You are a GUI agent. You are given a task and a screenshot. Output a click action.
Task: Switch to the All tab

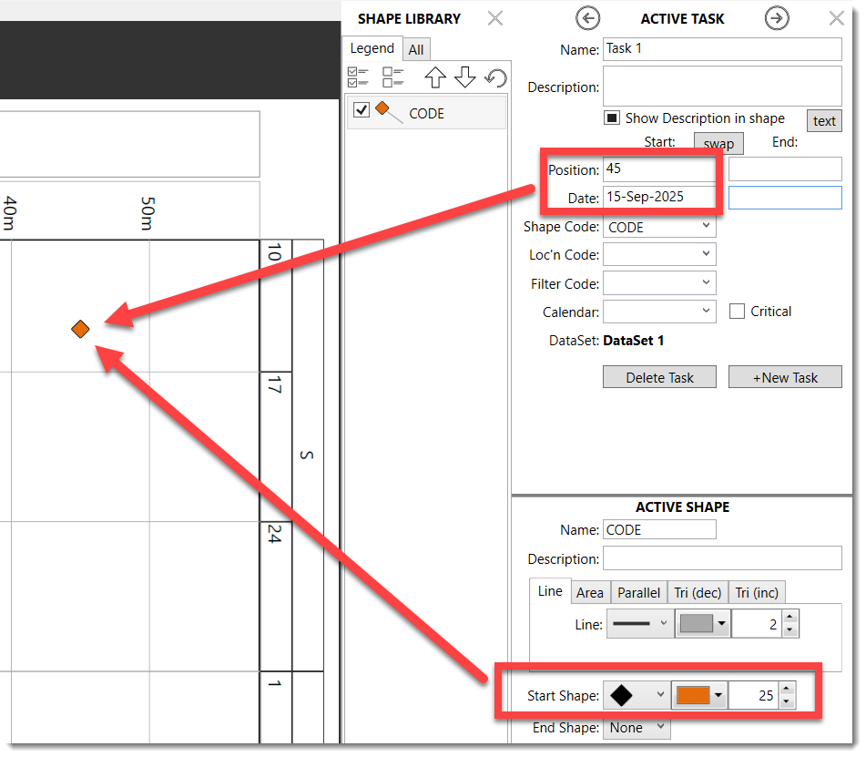coord(416,50)
